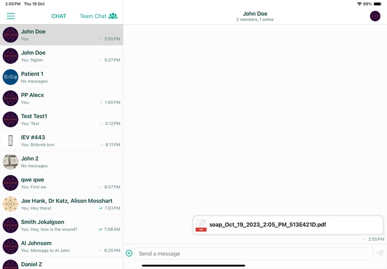Screen dimensions: 387x269
Task: Focus the Send a message field
Action: [254, 253]
